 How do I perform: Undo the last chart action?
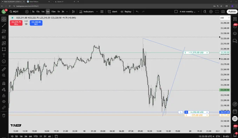coord(137,11)
